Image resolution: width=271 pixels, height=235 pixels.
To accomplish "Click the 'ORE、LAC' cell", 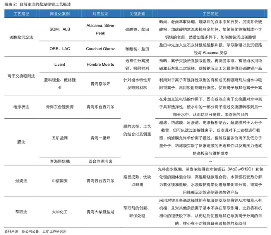I will 60,49.
